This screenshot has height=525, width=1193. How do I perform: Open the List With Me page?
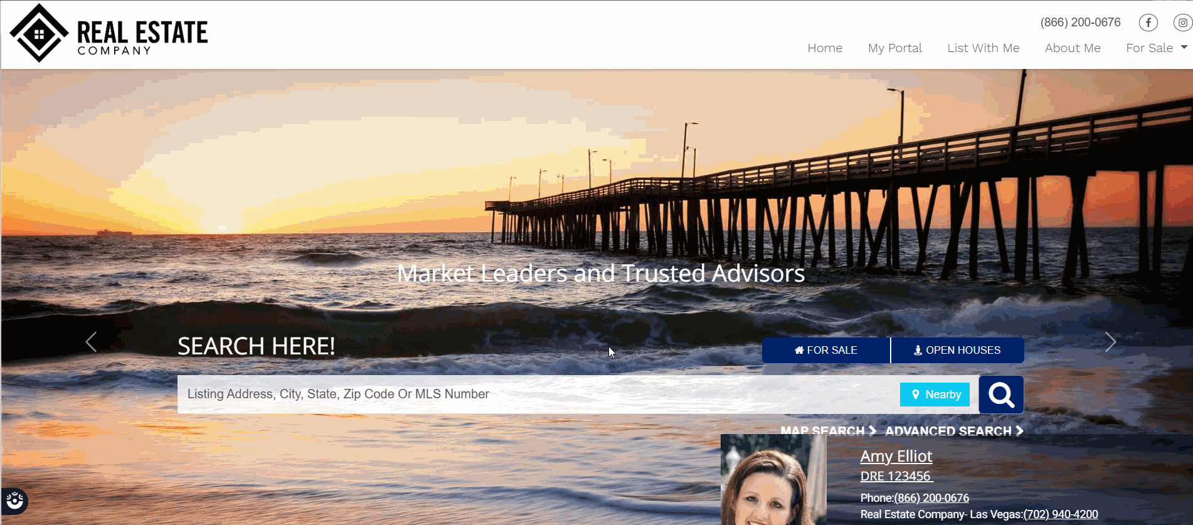pyautogui.click(x=983, y=48)
